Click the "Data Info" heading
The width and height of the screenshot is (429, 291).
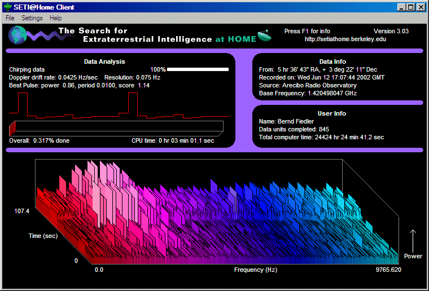point(332,61)
